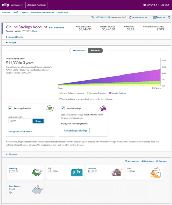
Task: Click the Core Savings piggy bank icon
Action: pyautogui.click(x=38, y=190)
